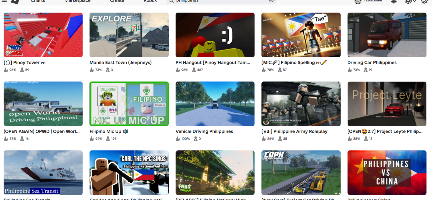Image resolution: width=432 pixels, height=200 pixels.
Task: Click the thumbs-up rating icon under Pinoy Tower
Action: click(6, 70)
